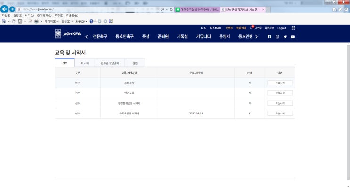The height and width of the screenshot is (188, 350).
Task: Start learning for the 인권교육 row
Action: tap(280, 93)
